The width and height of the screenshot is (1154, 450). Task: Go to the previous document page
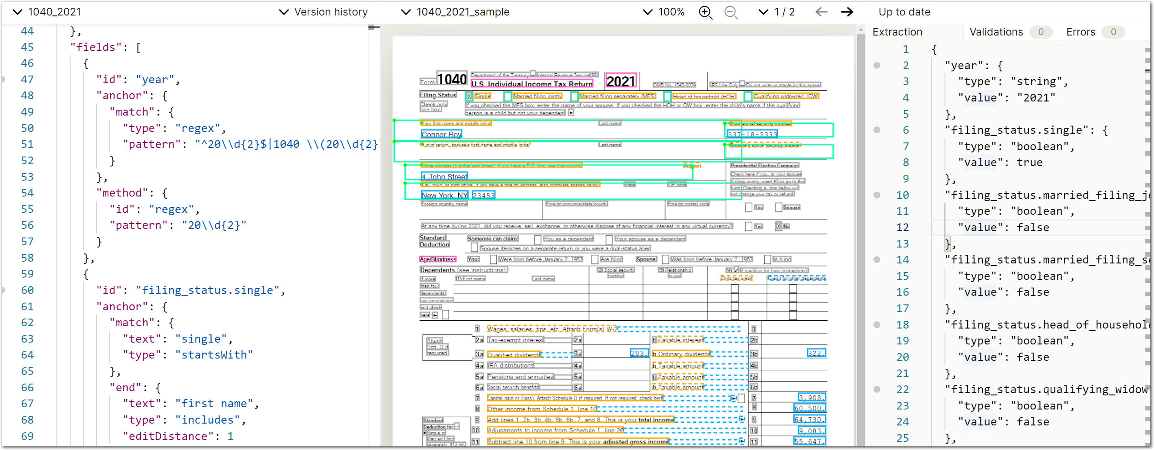point(821,12)
